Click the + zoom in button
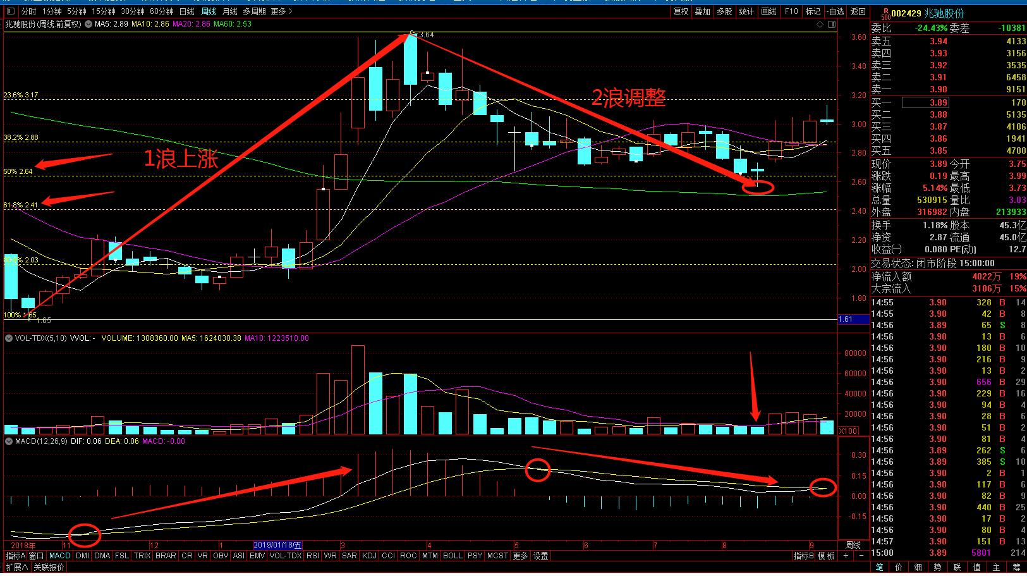 [846, 556]
